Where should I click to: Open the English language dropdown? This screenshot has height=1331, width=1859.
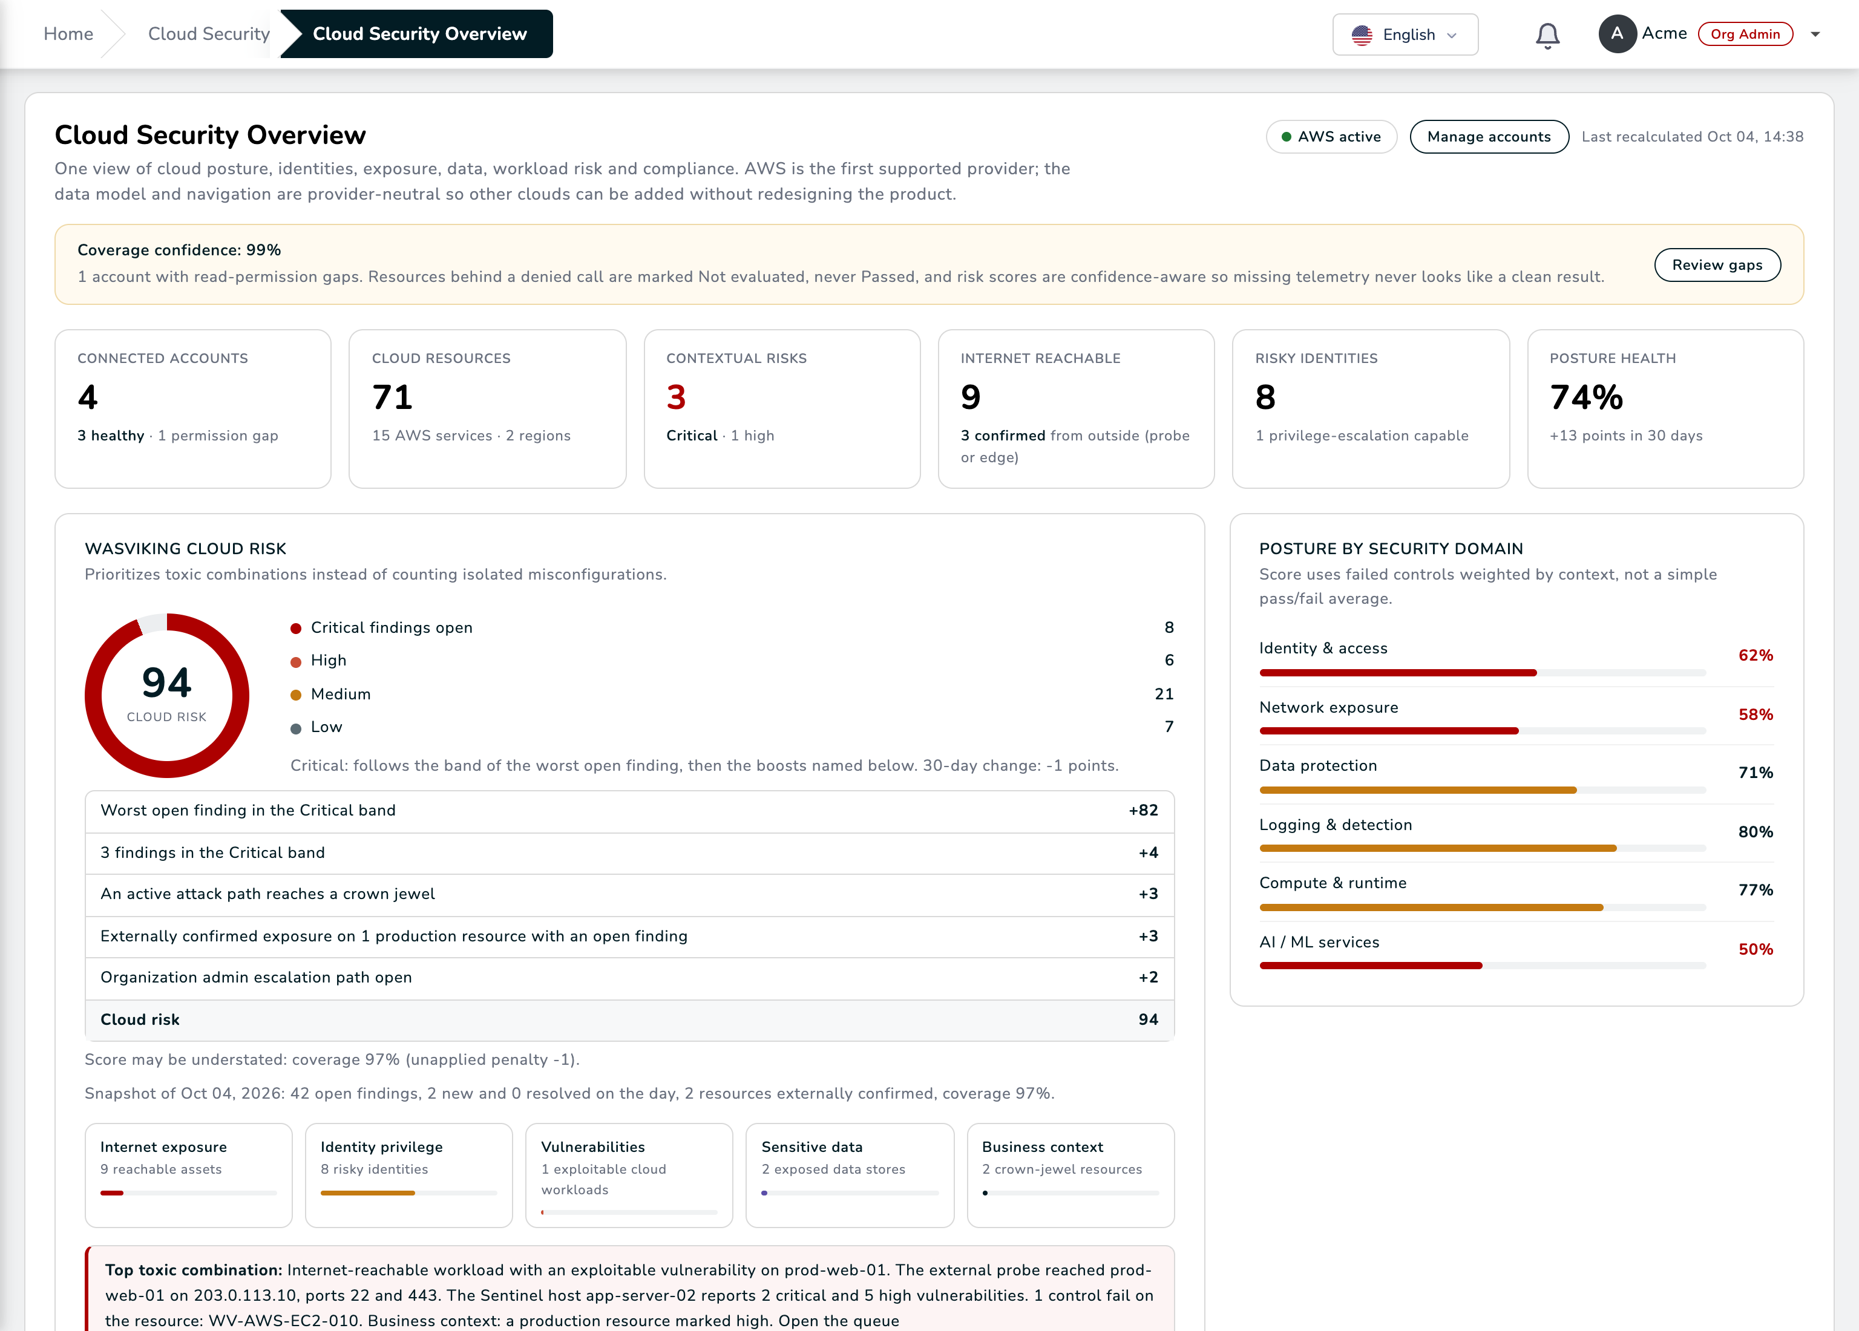point(1405,34)
